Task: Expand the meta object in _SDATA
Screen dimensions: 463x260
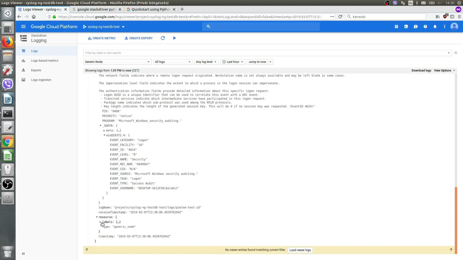Action: 104,130
